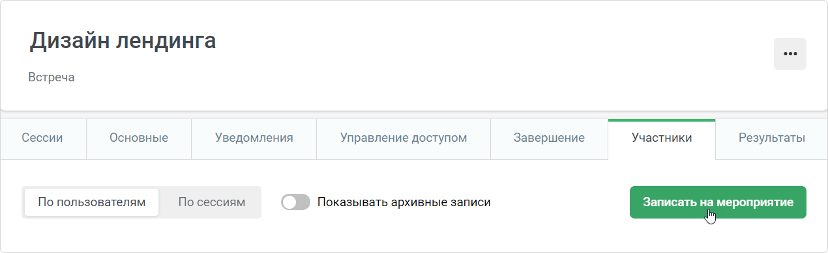828x253 pixels.
Task: Open the Завершение tab
Action: coord(549,139)
